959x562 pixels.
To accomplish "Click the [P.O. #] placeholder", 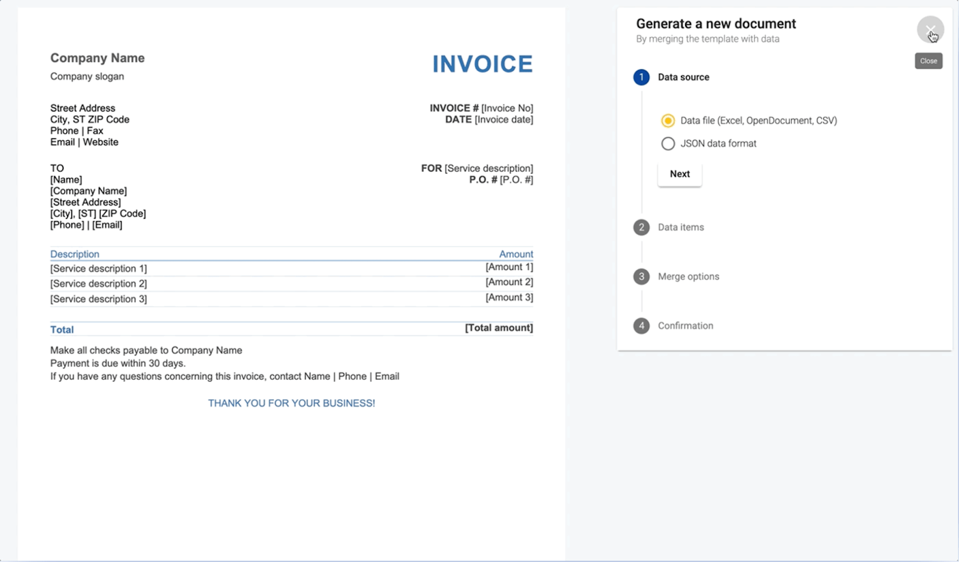I will click(x=516, y=180).
